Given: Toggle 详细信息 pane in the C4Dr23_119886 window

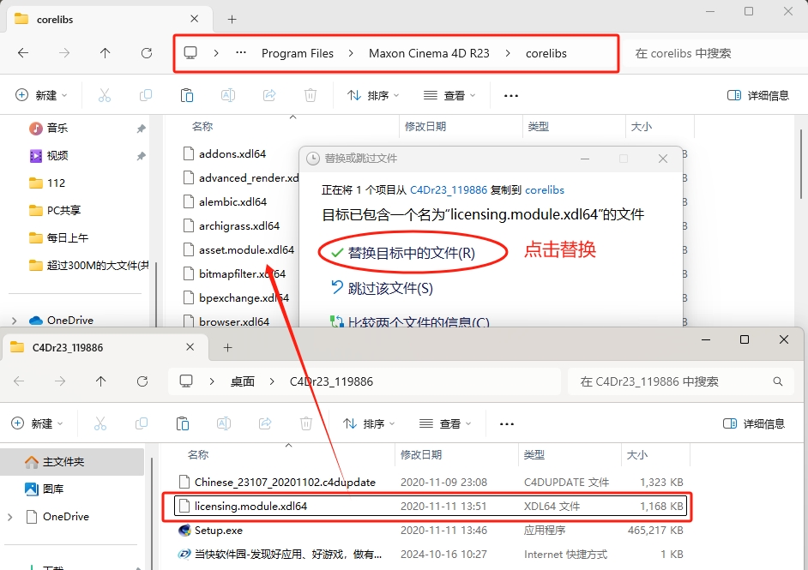Looking at the screenshot, I should (x=754, y=423).
